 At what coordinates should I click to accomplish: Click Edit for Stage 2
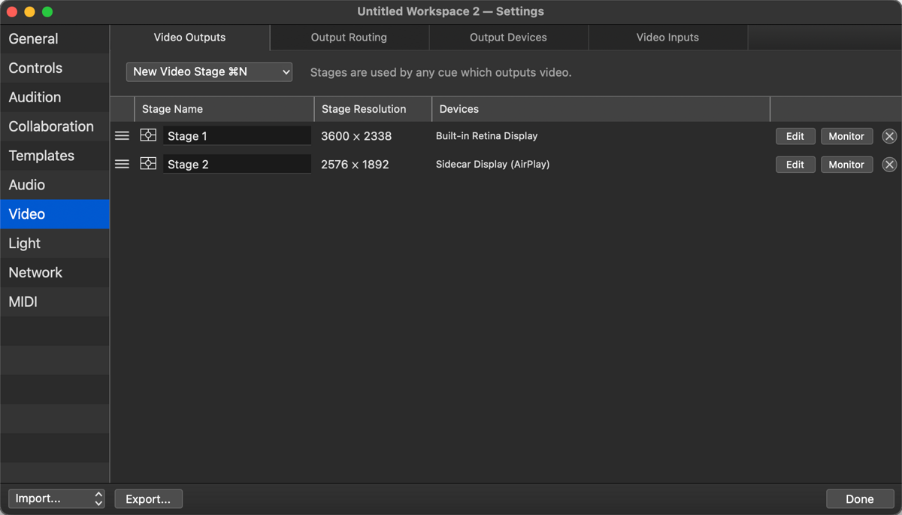[795, 165]
